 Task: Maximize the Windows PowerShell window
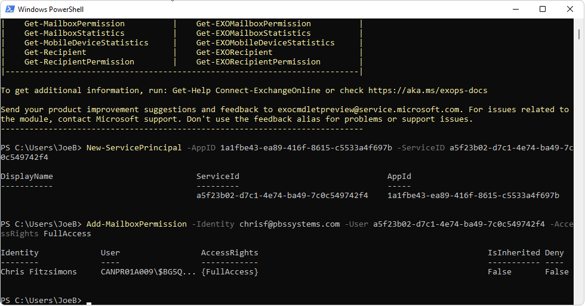(543, 10)
